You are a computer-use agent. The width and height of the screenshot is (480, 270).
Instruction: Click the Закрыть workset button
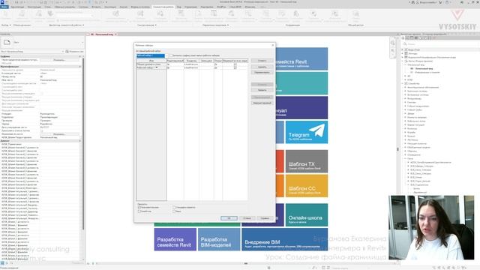coord(262,90)
